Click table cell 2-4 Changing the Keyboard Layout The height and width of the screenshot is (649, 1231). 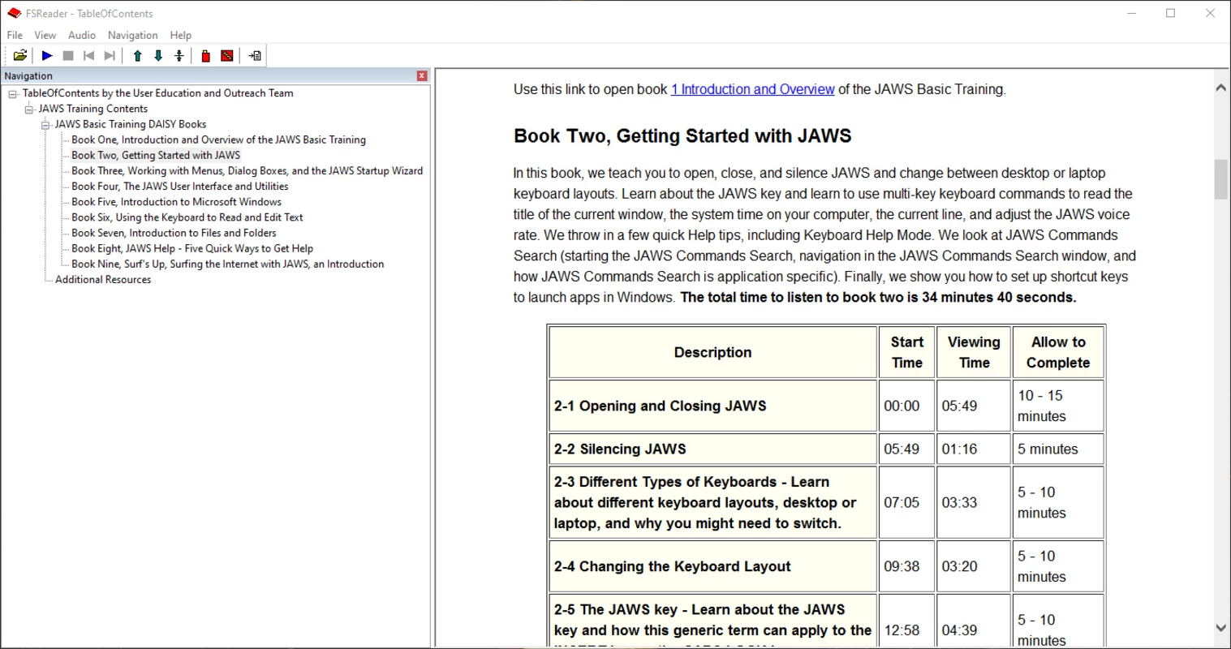[712, 566]
